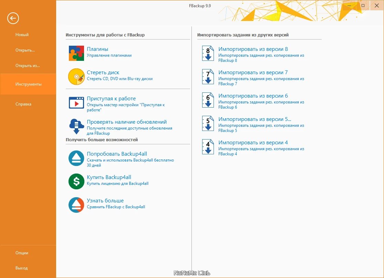
Task: Click 'Стереть CD, DVD или Blu-ray диски' text
Action: coord(120,79)
